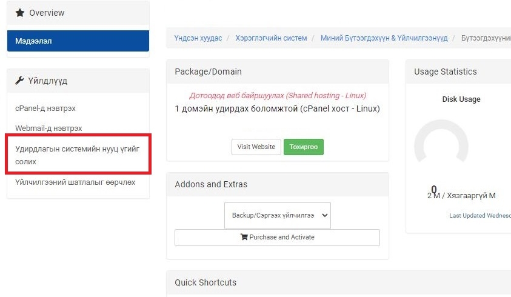The width and height of the screenshot is (511, 297).
Task: Click the wrench icon next to Үйлдлүүд
Action: click(x=19, y=81)
